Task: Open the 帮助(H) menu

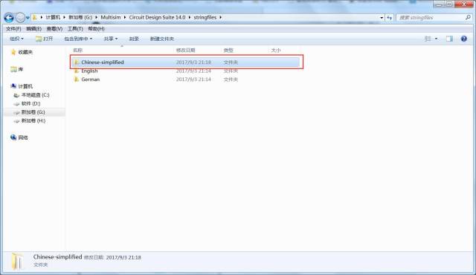Action: tap(96, 28)
